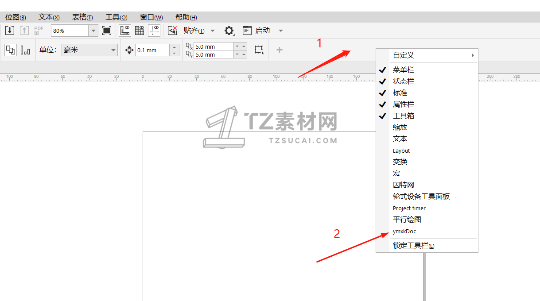Open the 80% zoom level dropdown
The image size is (540, 301).
93,31
